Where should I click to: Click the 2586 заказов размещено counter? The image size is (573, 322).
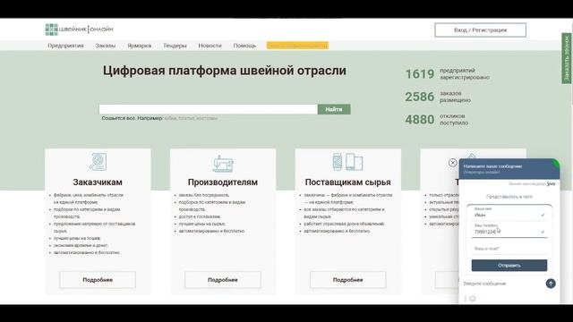(x=438, y=97)
